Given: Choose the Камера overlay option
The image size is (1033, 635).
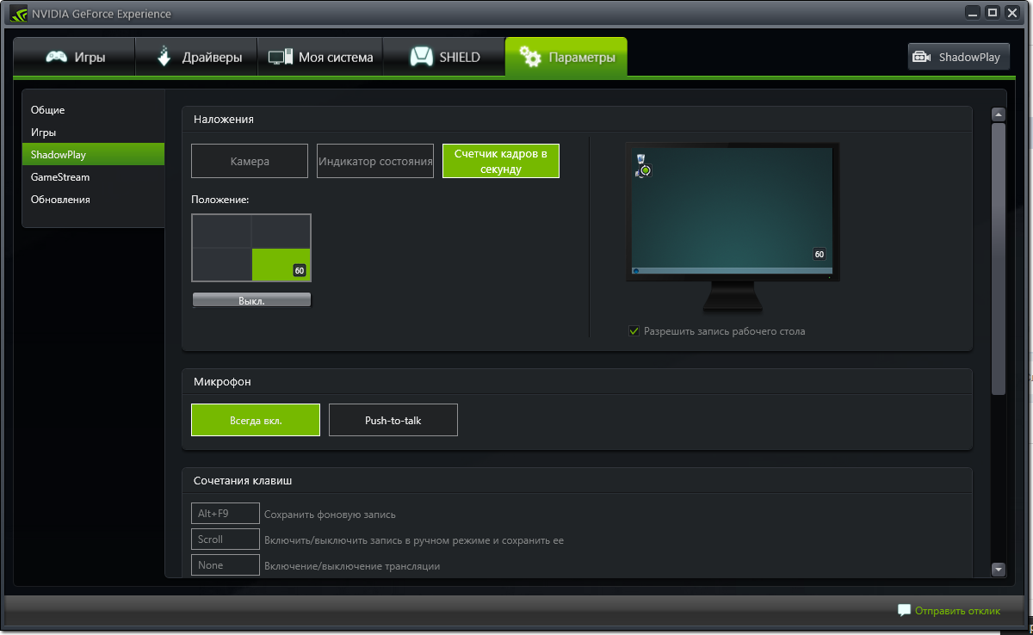Looking at the screenshot, I should coord(250,161).
